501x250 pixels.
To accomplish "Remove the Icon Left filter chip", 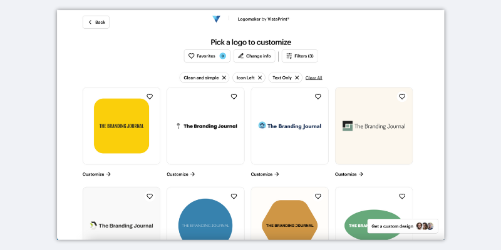I will click(x=260, y=78).
